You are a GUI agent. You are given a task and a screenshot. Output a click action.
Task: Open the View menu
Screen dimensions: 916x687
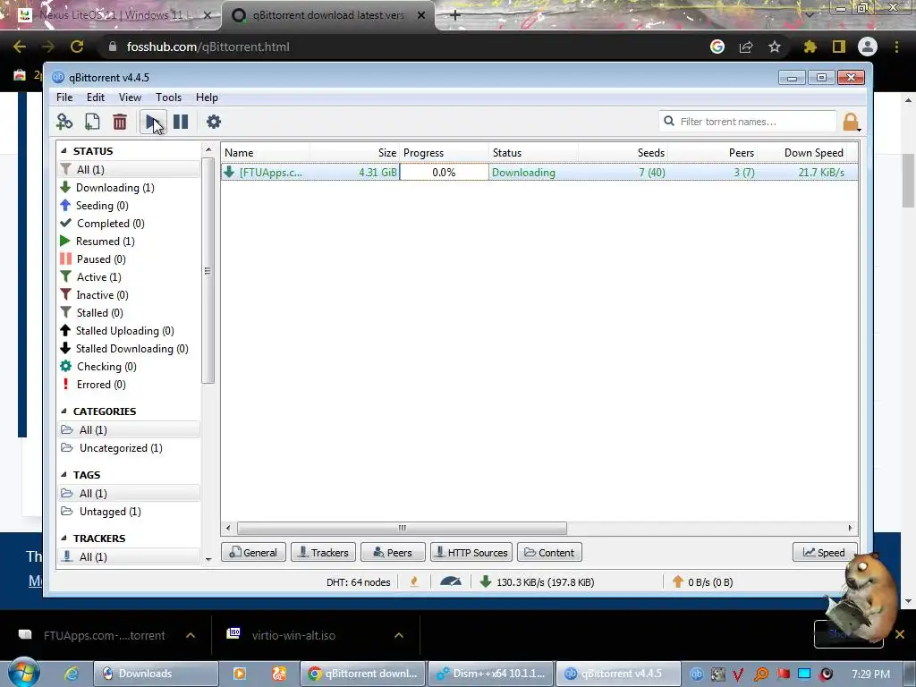130,98
